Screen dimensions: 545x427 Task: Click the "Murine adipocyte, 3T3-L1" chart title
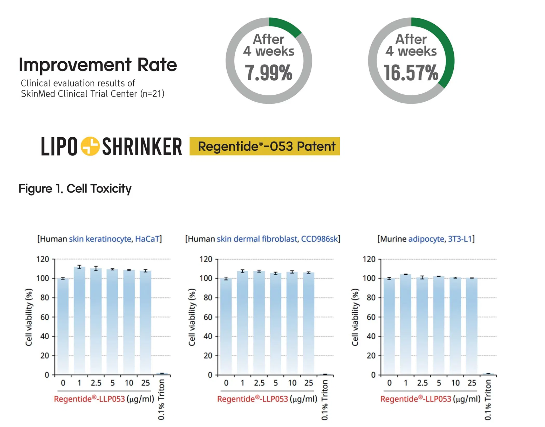point(426,239)
